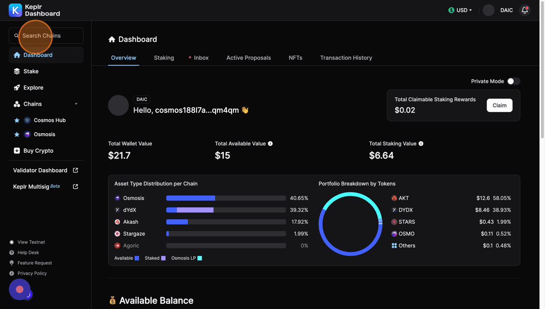545x309 pixels.
Task: Click the Osmosis favorite star icon
Action: (17, 134)
